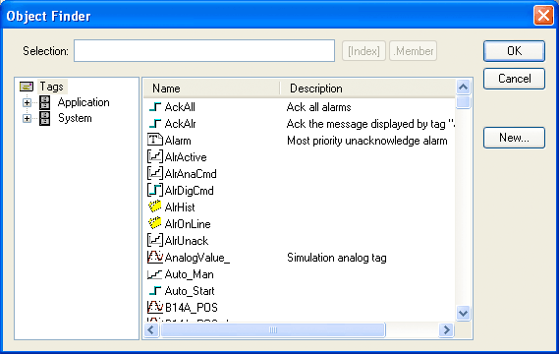The image size is (559, 354).
Task: Expand the System tree node
Action: [27, 118]
